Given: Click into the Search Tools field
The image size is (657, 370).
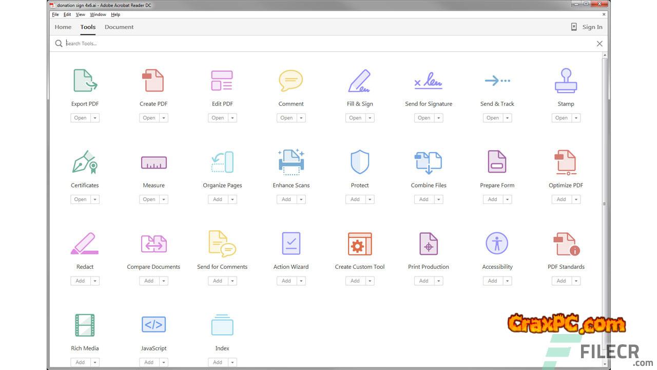Looking at the screenshot, I should pyautogui.click(x=328, y=44).
